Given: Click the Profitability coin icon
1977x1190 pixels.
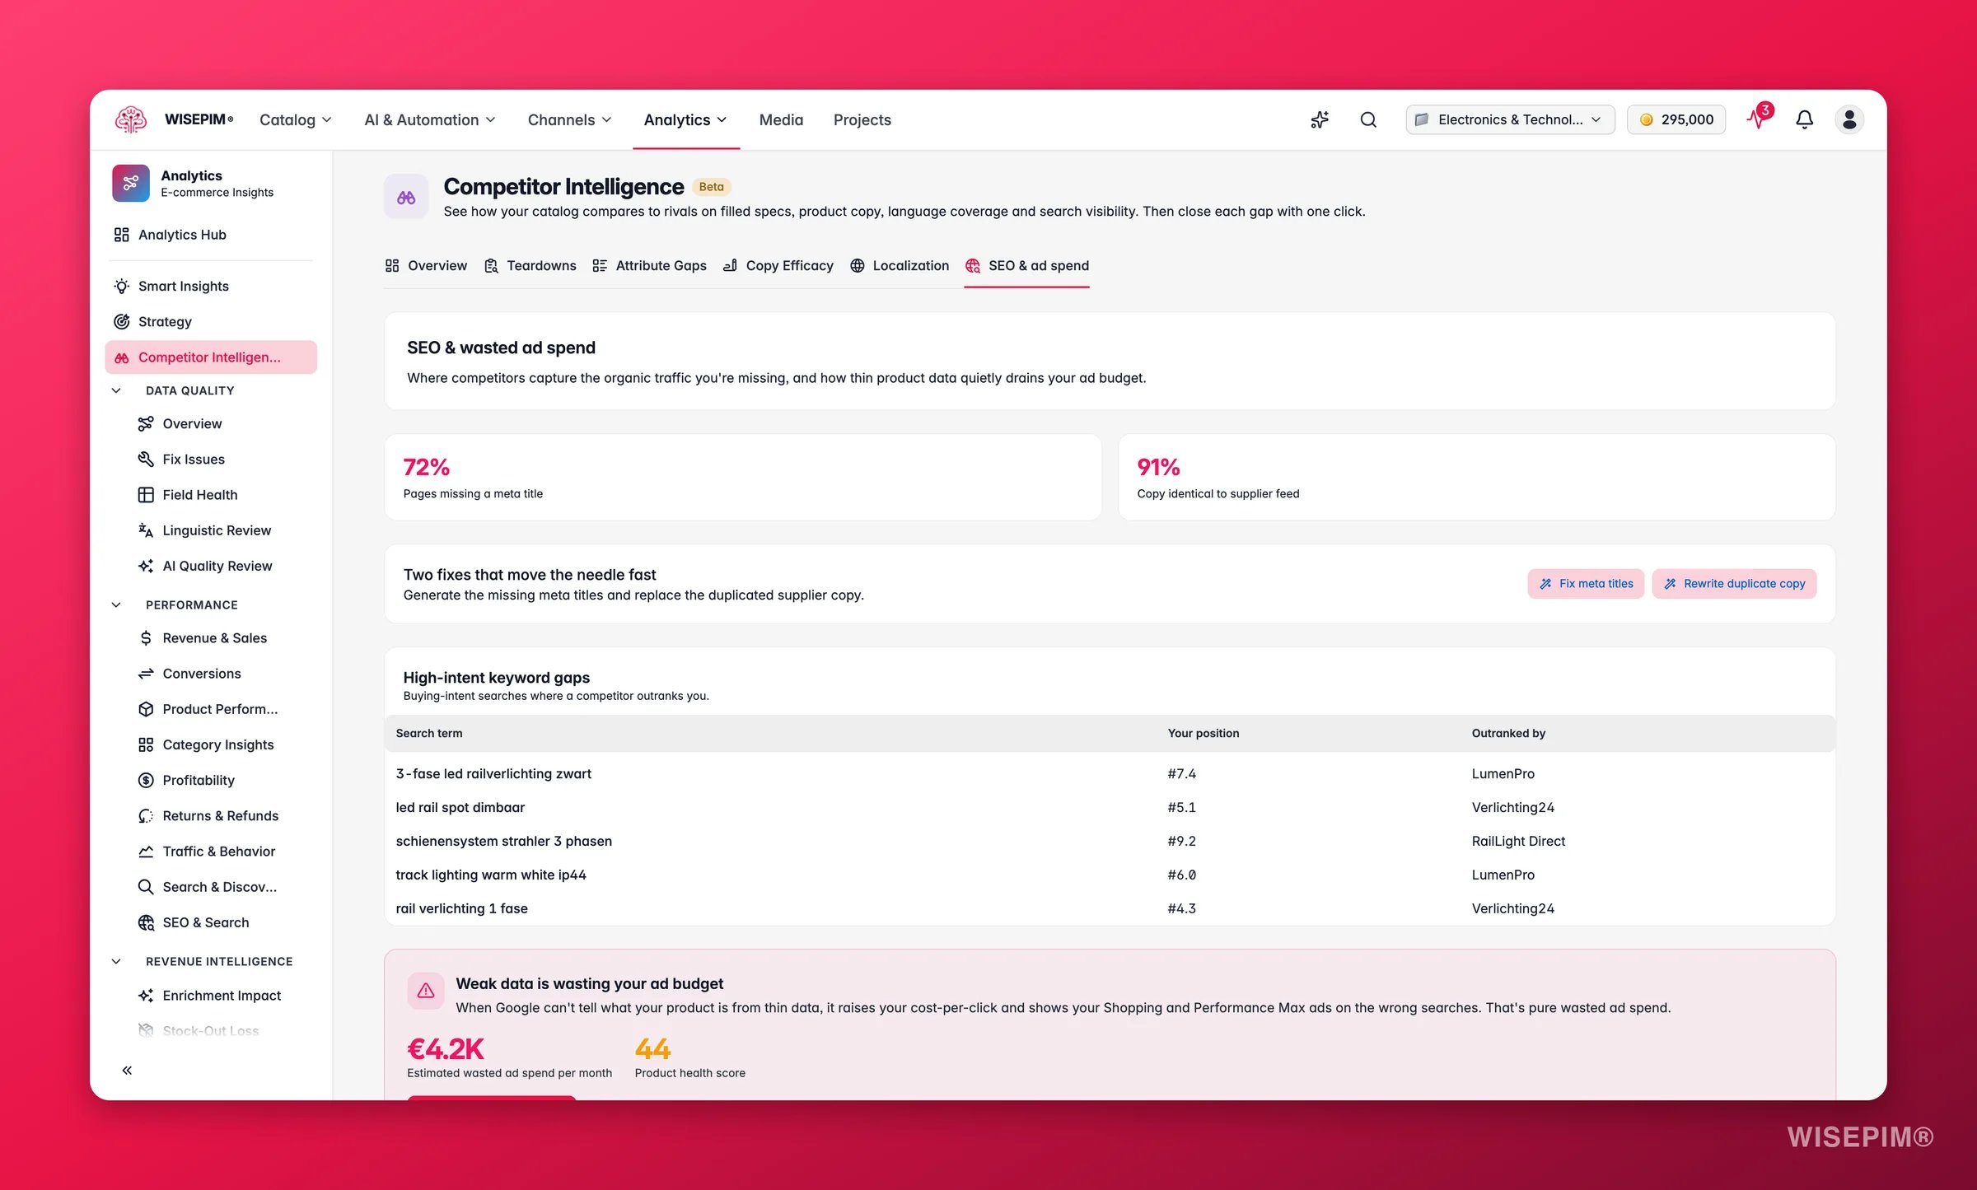Looking at the screenshot, I should click(146, 780).
